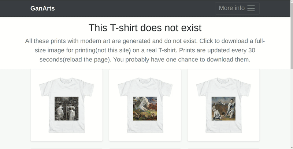Open the More info menu

(231, 8)
